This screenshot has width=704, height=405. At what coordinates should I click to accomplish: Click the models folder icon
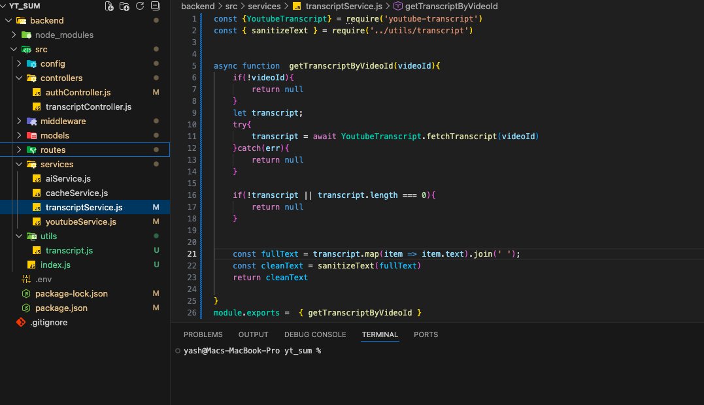pos(31,135)
